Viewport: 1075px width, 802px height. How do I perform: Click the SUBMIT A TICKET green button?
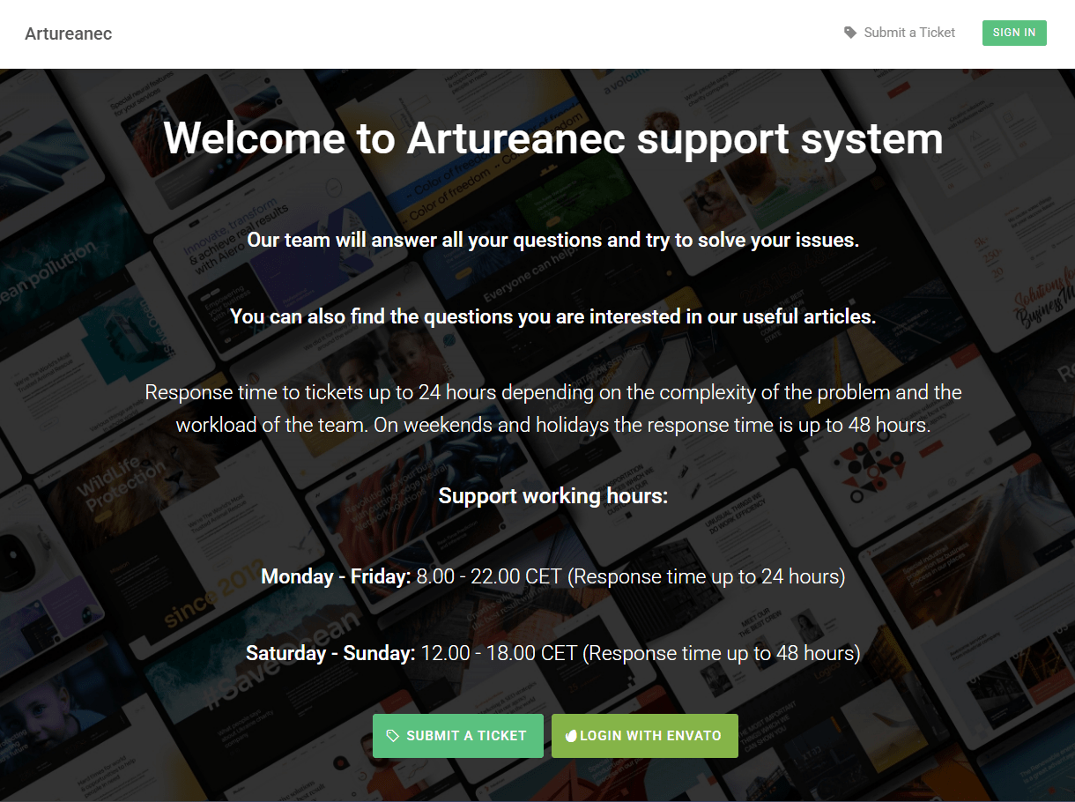pos(458,736)
